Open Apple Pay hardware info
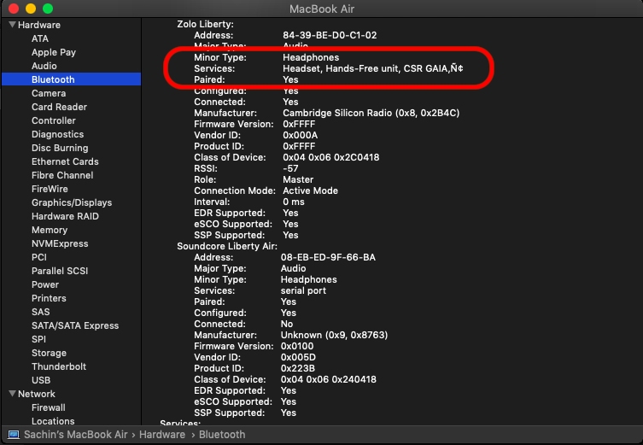643x445 pixels. tap(54, 52)
